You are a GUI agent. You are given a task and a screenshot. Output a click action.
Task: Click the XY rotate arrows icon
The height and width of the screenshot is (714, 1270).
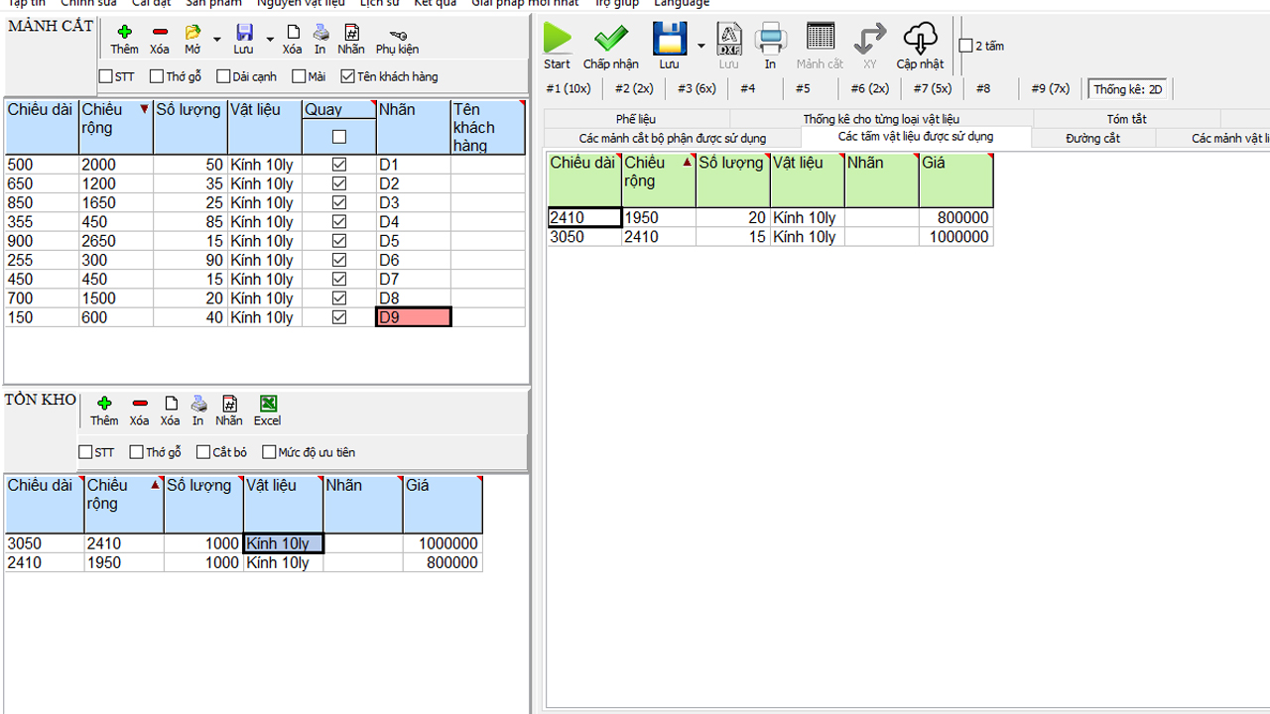(x=869, y=40)
